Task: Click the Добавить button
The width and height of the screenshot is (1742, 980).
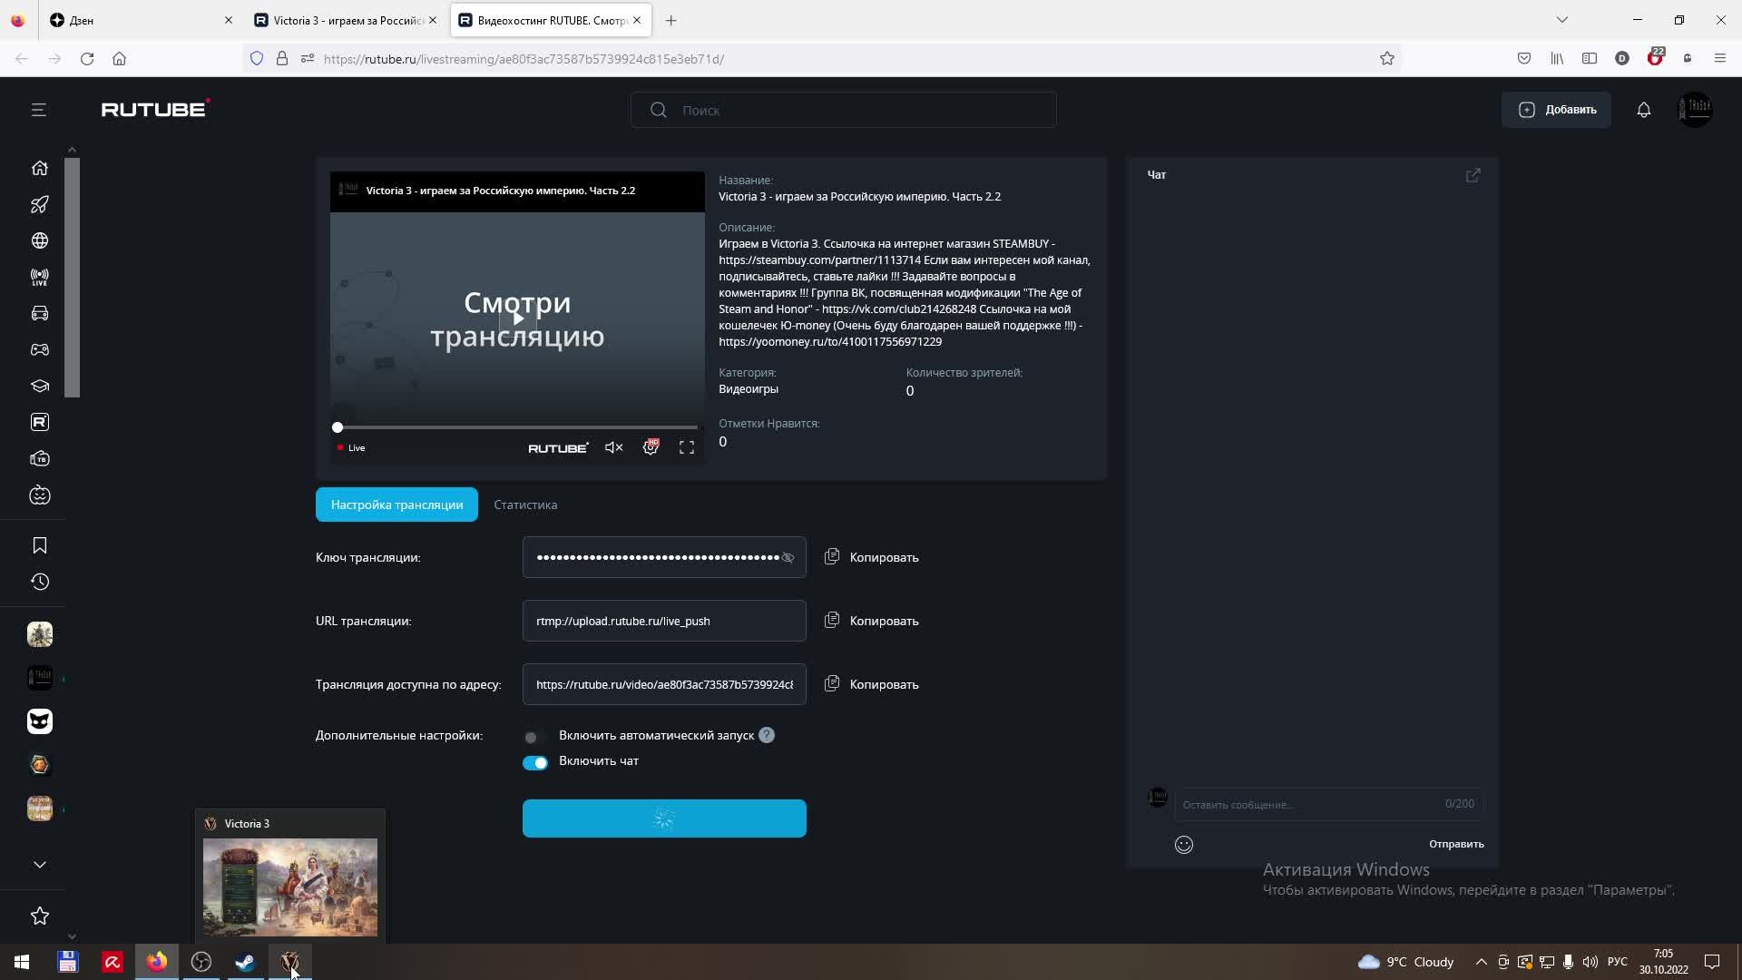Action: pyautogui.click(x=1556, y=110)
